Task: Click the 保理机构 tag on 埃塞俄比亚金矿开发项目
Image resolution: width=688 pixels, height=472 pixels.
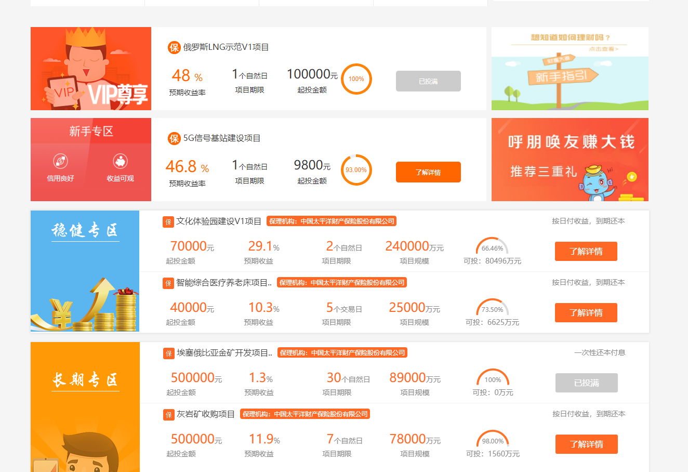Action: click(342, 353)
